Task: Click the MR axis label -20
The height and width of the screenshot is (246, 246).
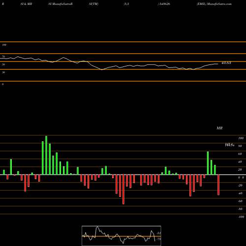Action: [x=240, y=185]
